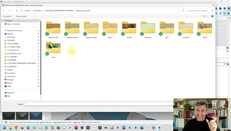Select the vetro folder
Screen dimensions: 231x131
click(53, 50)
